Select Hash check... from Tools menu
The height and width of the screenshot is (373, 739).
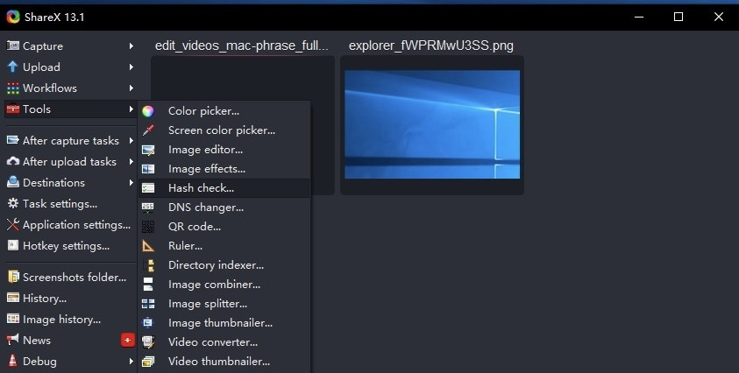point(224,188)
